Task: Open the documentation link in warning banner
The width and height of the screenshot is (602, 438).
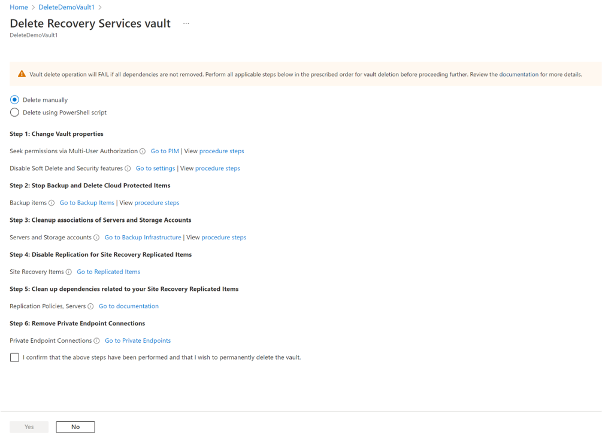Action: tap(519, 74)
